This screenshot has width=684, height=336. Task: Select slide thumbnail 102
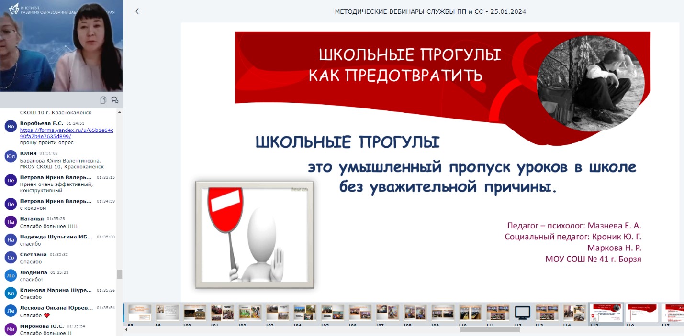(250, 313)
